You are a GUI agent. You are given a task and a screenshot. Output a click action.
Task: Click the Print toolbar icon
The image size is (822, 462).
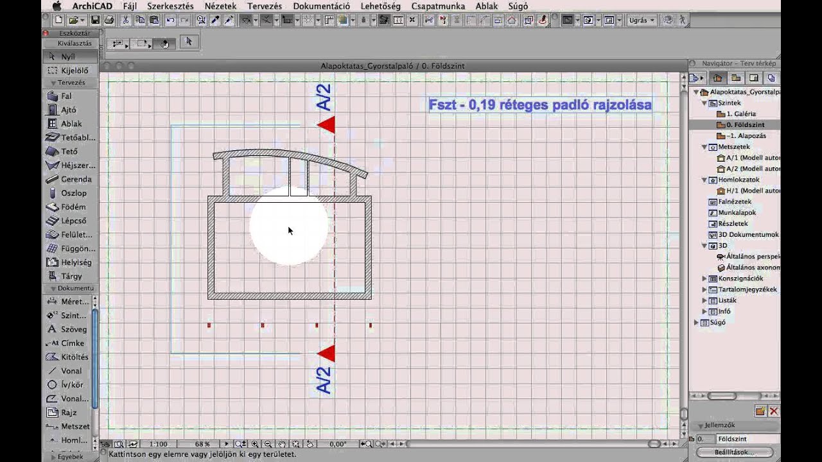point(109,20)
